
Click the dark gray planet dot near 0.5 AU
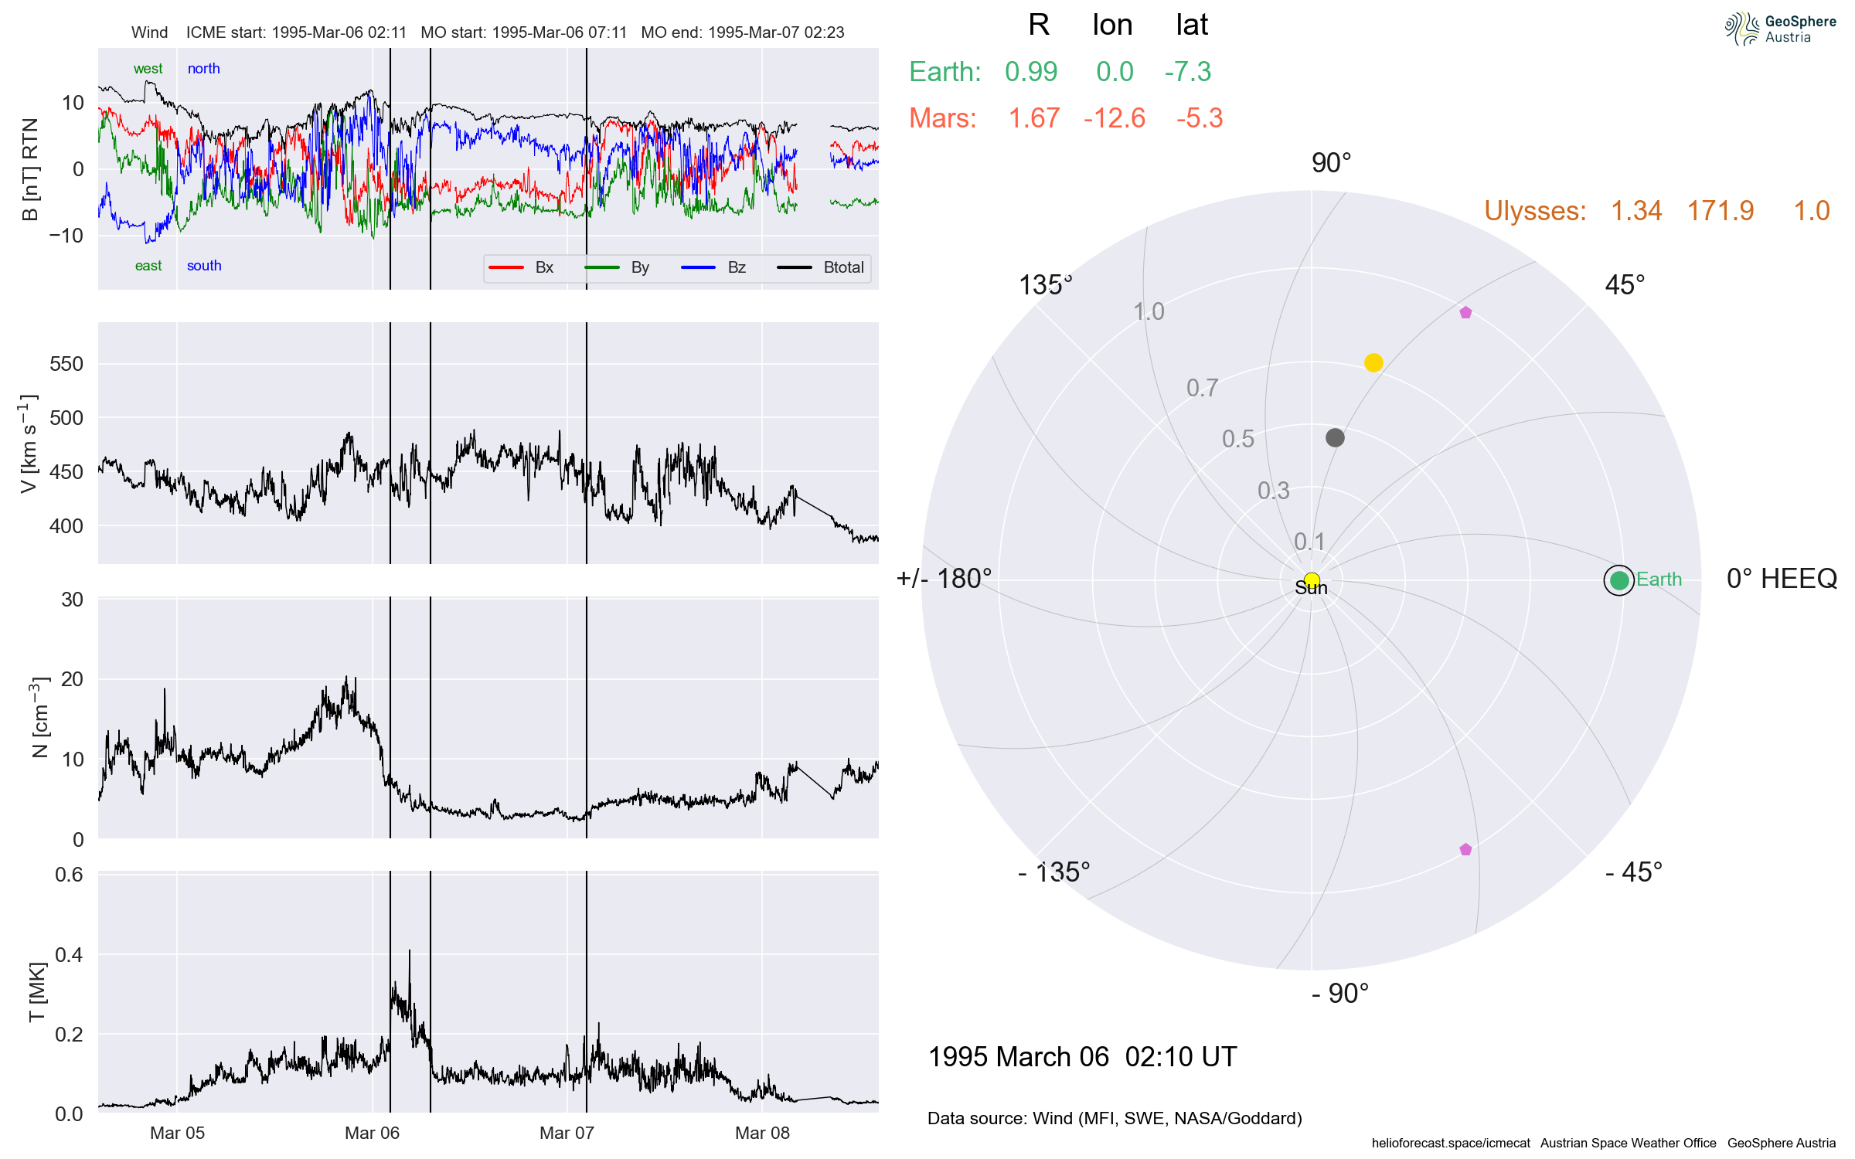1335,437
